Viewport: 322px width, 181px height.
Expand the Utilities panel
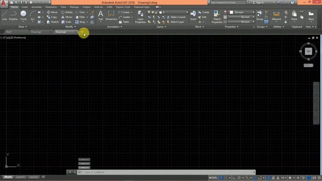(x=279, y=27)
